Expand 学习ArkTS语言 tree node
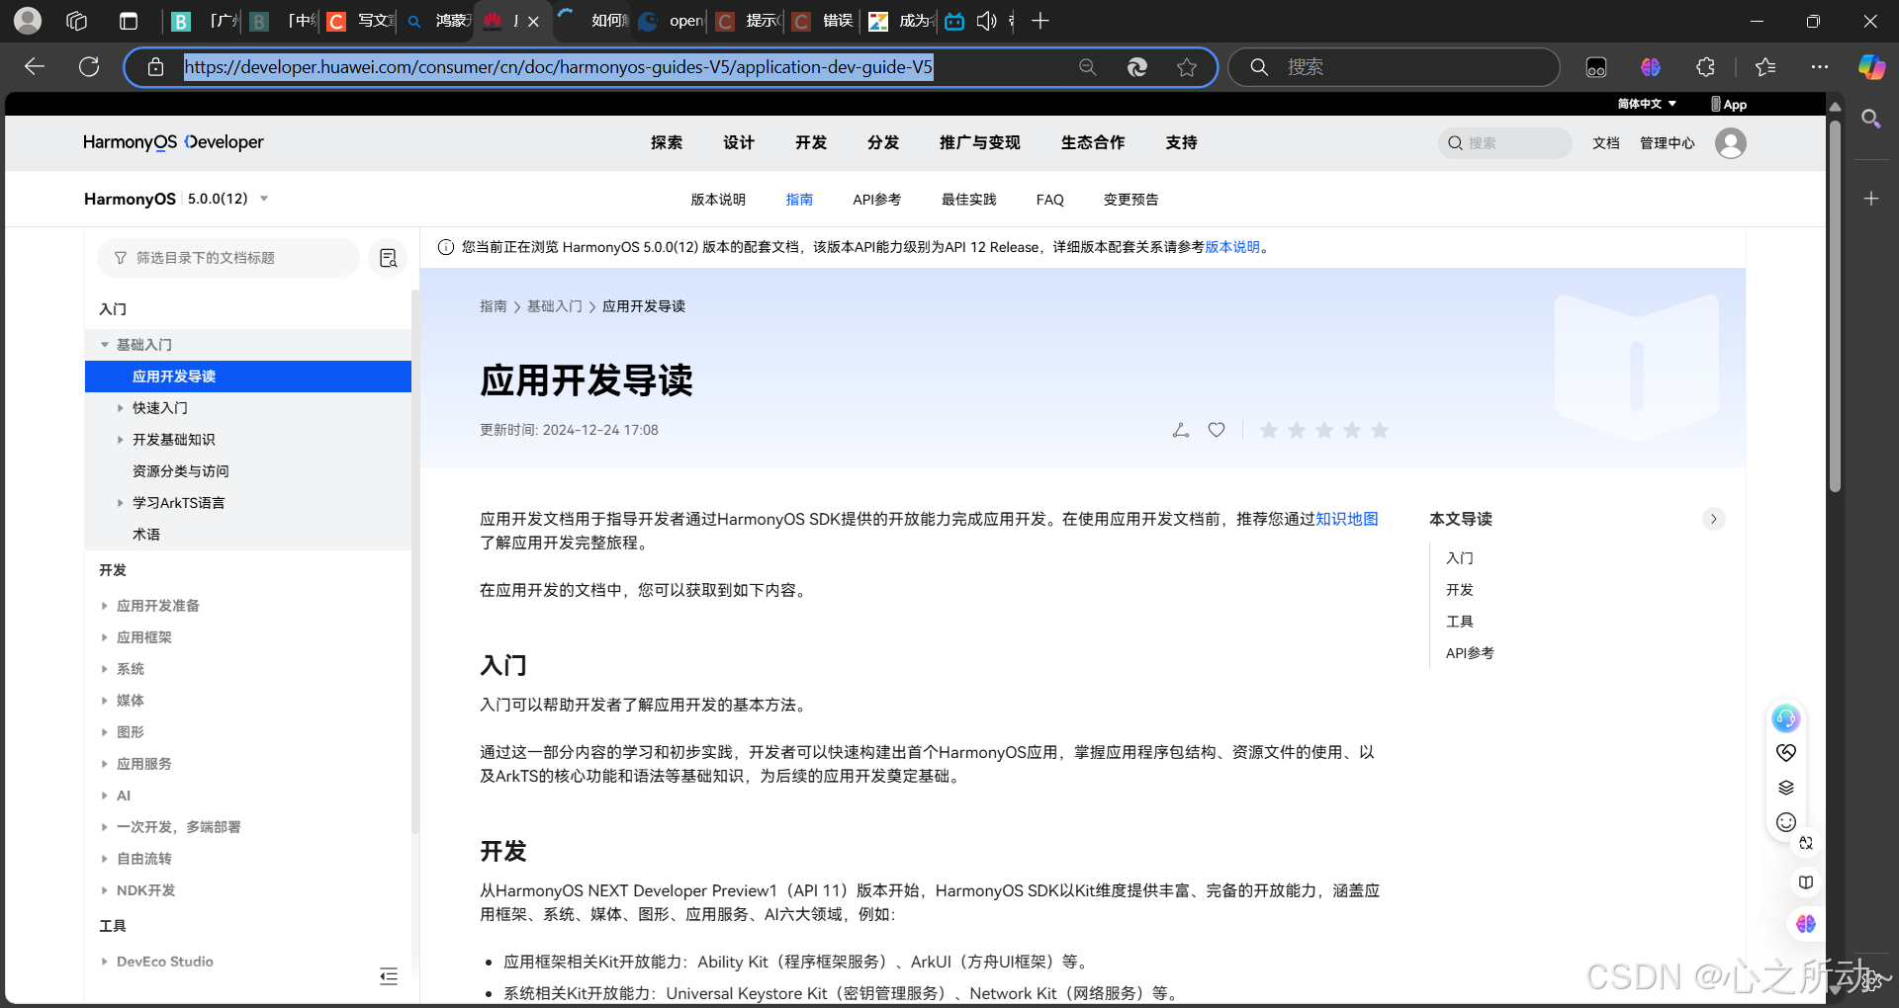 121,503
